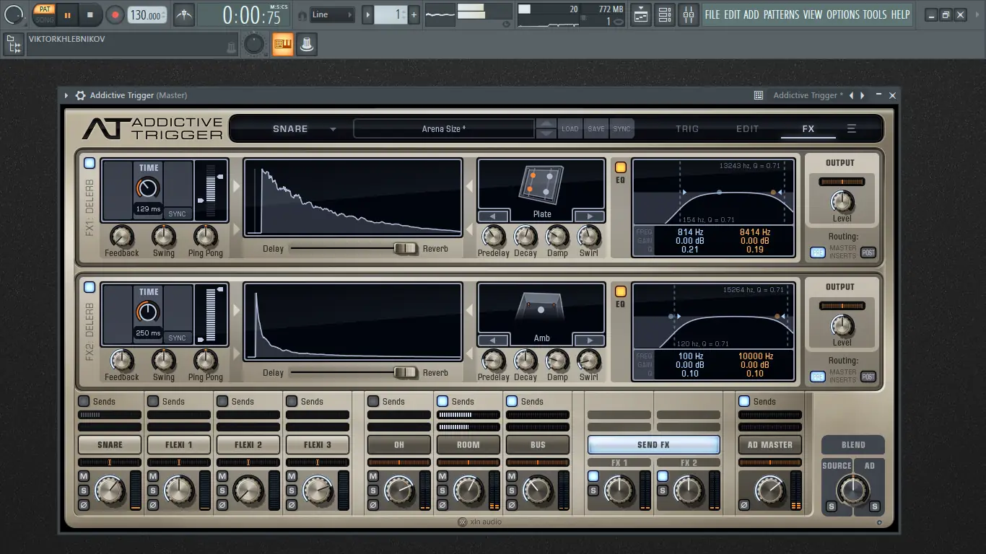Click the SEND FX button
The width and height of the screenshot is (986, 554).
click(653, 445)
